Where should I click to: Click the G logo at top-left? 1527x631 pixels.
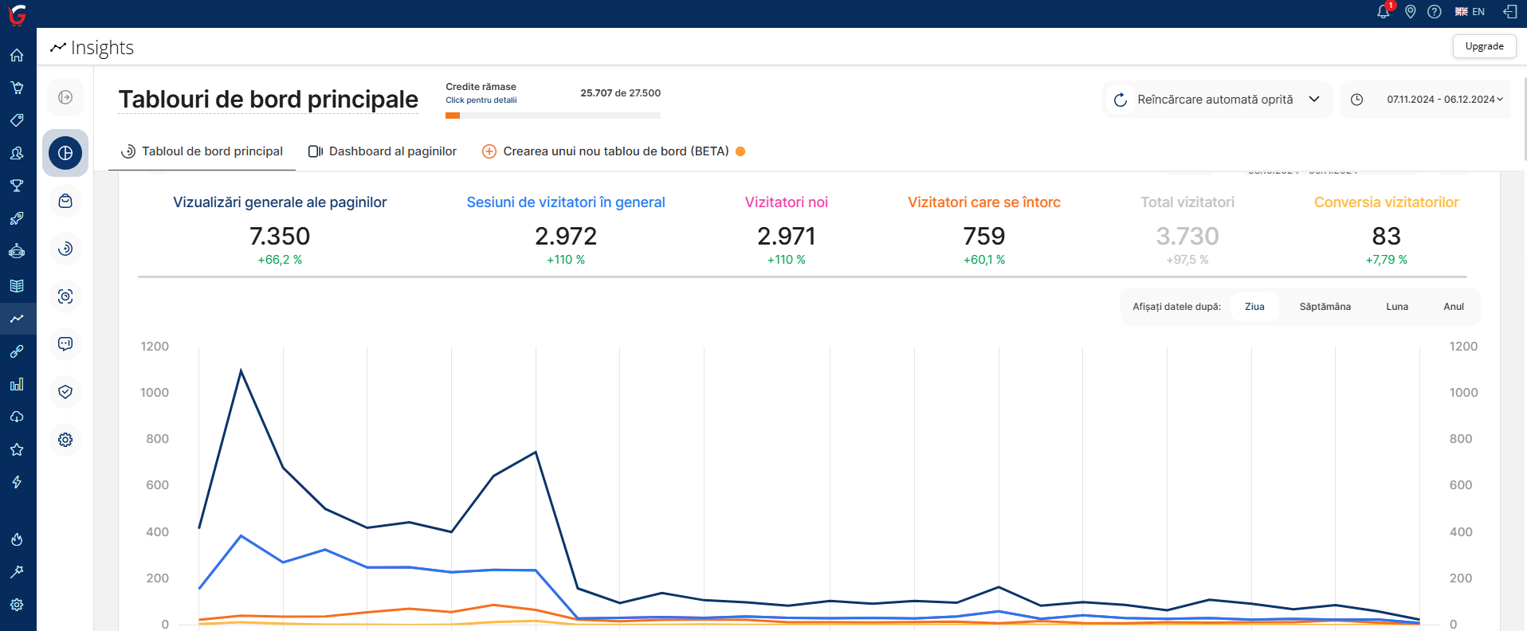[17, 14]
